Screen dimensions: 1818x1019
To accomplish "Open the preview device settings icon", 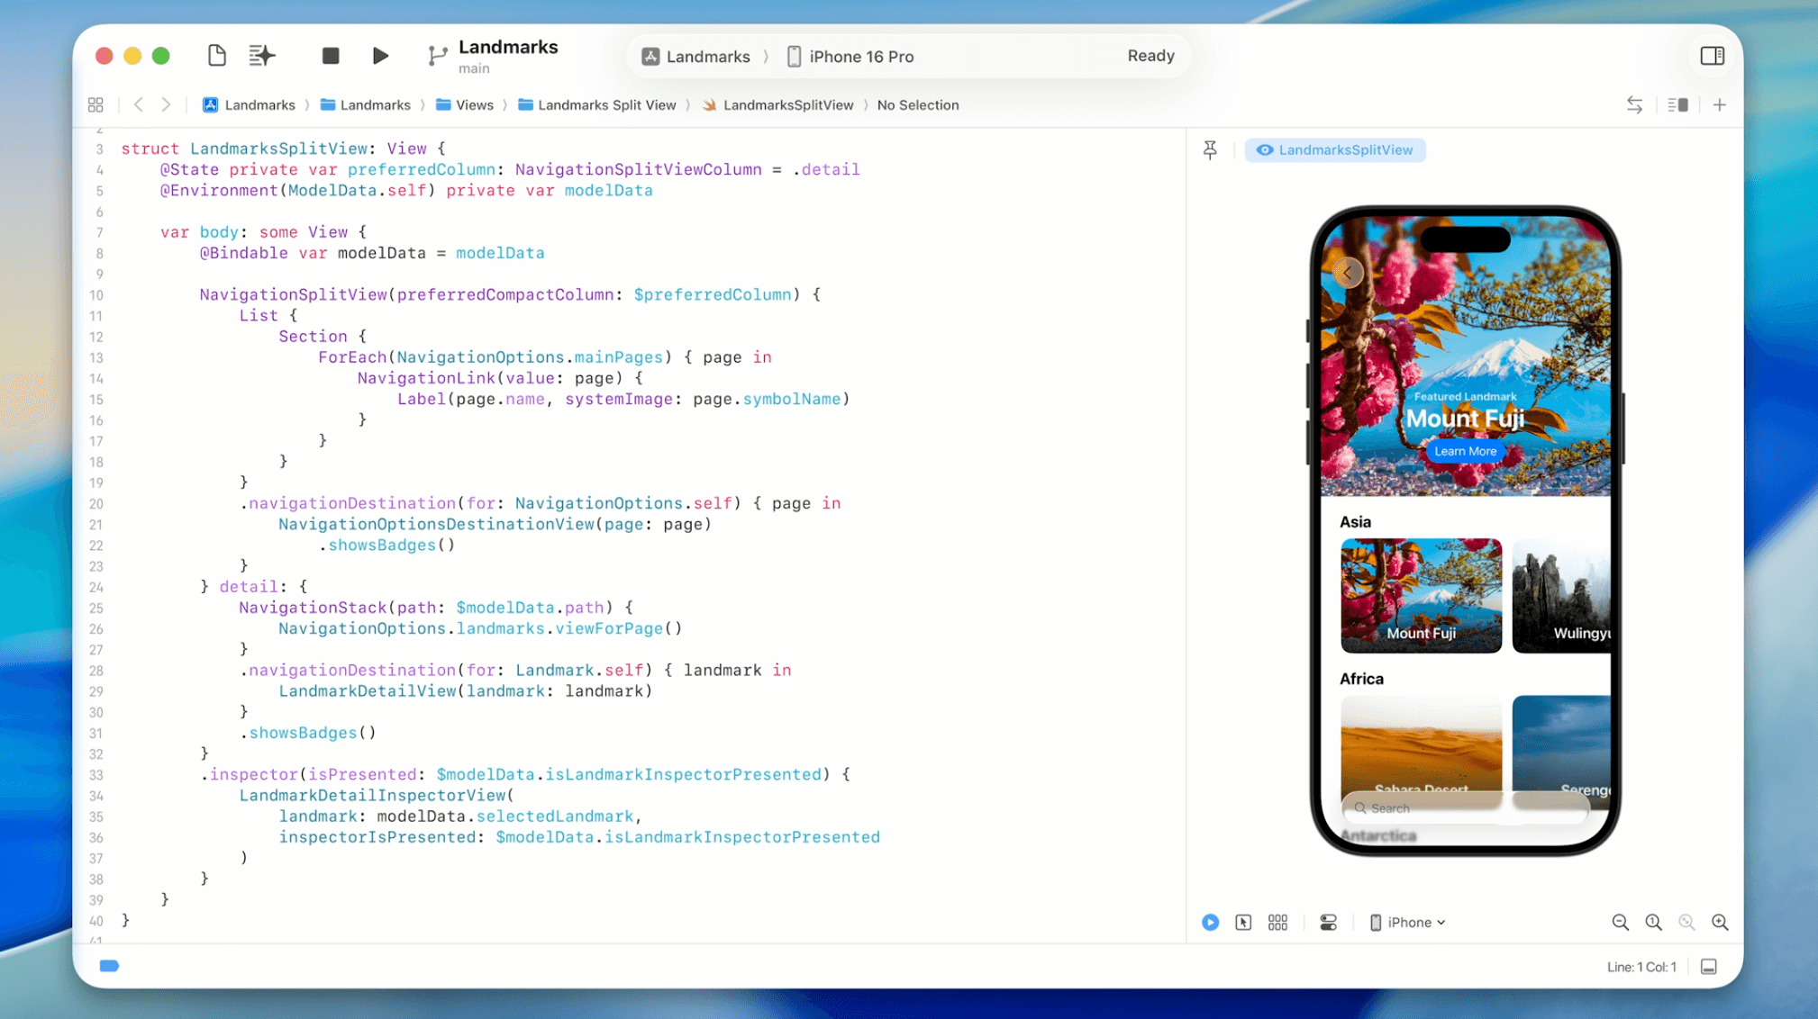I will [1328, 922].
